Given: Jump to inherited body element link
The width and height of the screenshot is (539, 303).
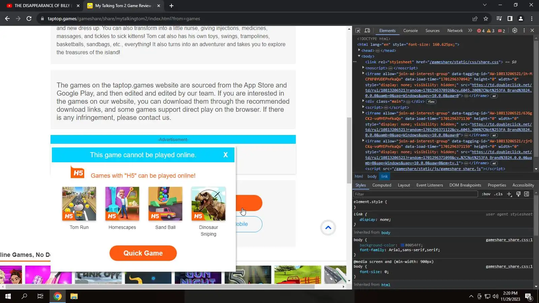Looking at the screenshot, I should point(386,233).
